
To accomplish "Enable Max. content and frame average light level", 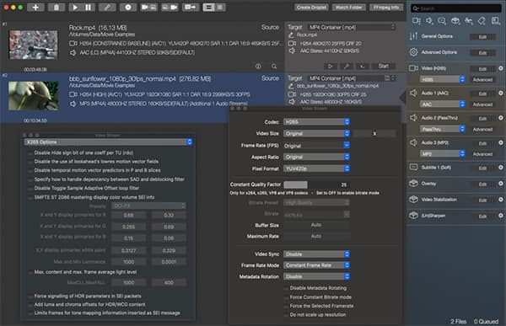I will 30,272.
